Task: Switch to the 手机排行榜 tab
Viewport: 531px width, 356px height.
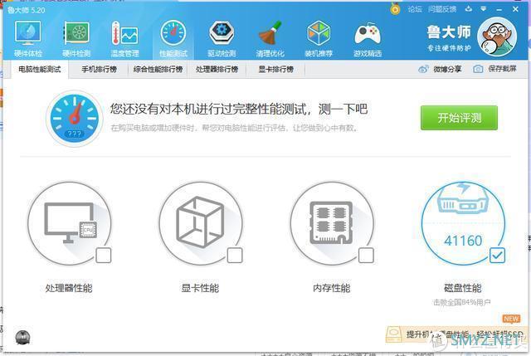Action: (x=99, y=70)
